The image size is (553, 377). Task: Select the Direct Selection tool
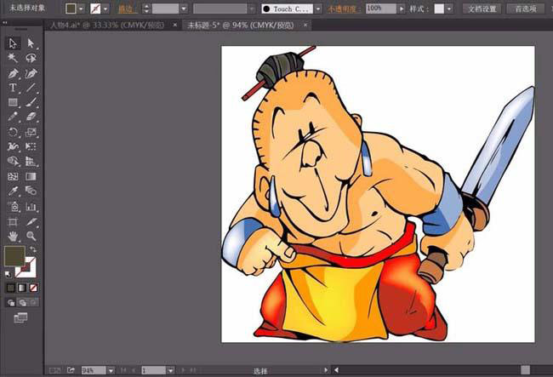pyautogui.click(x=31, y=43)
